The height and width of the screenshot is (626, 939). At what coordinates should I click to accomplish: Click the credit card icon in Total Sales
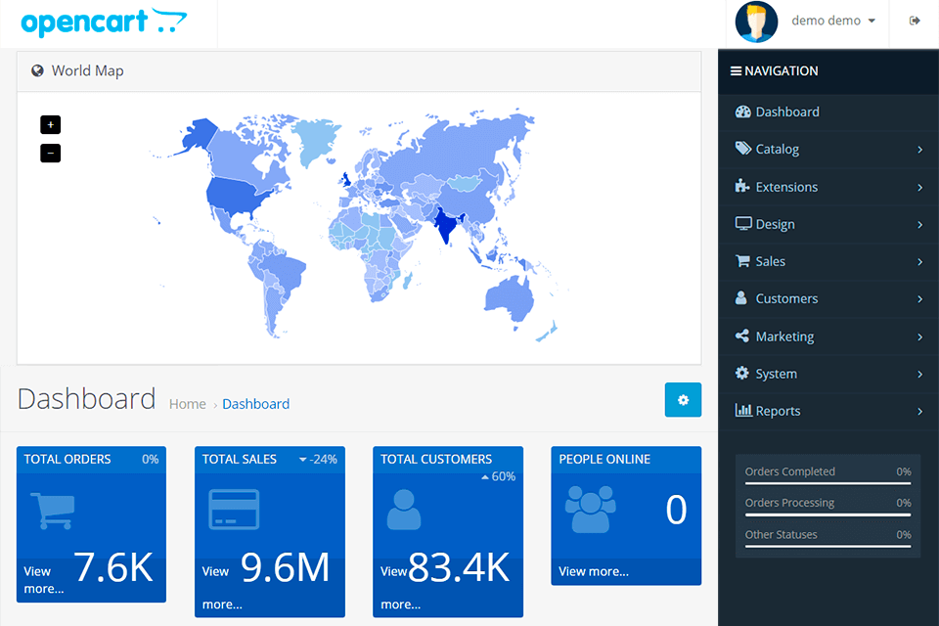234,510
